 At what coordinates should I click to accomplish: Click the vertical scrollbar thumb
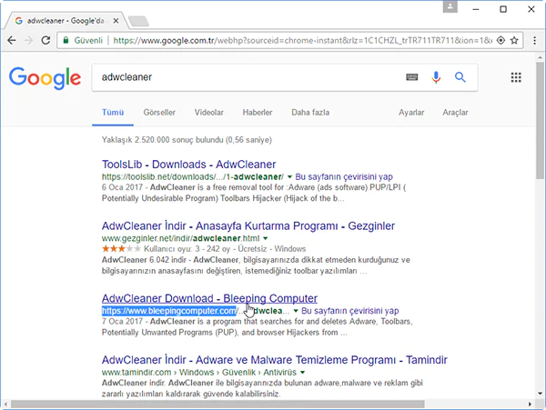click(x=540, y=121)
